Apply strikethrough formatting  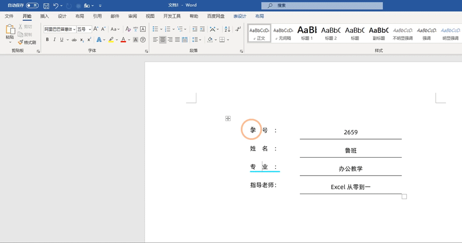tap(74, 40)
